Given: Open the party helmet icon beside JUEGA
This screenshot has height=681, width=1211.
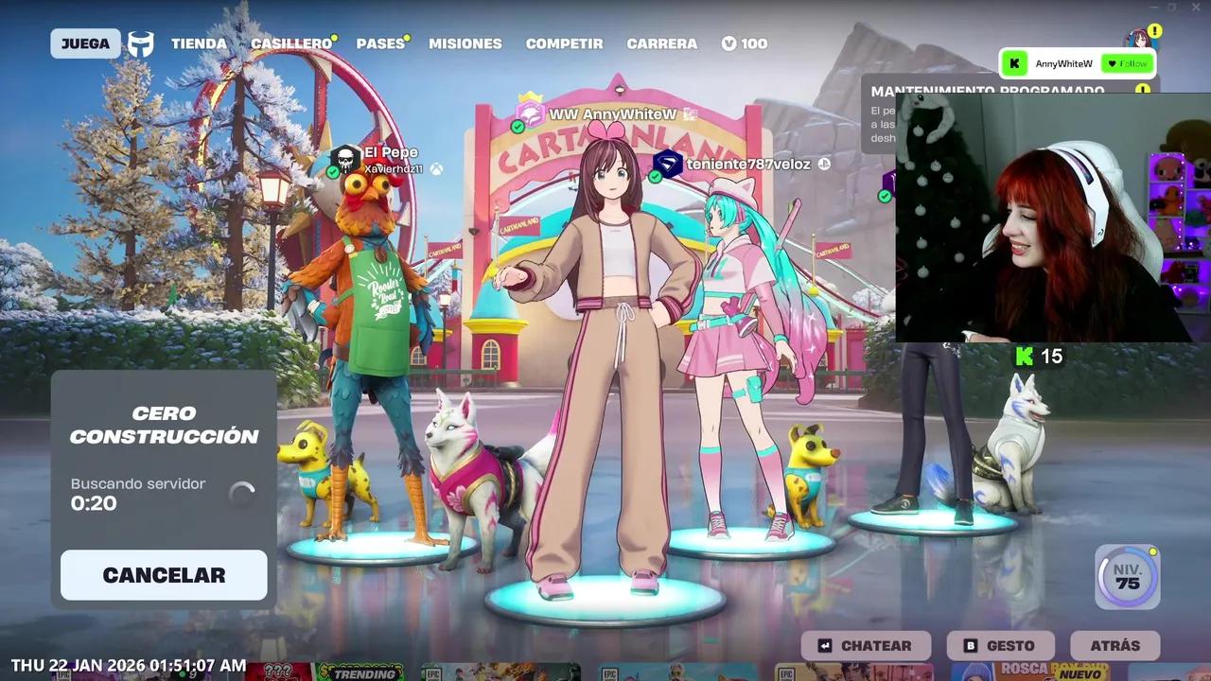Looking at the screenshot, I should point(141,44).
